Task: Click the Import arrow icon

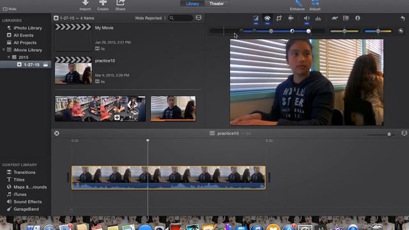Action: tap(85, 3)
